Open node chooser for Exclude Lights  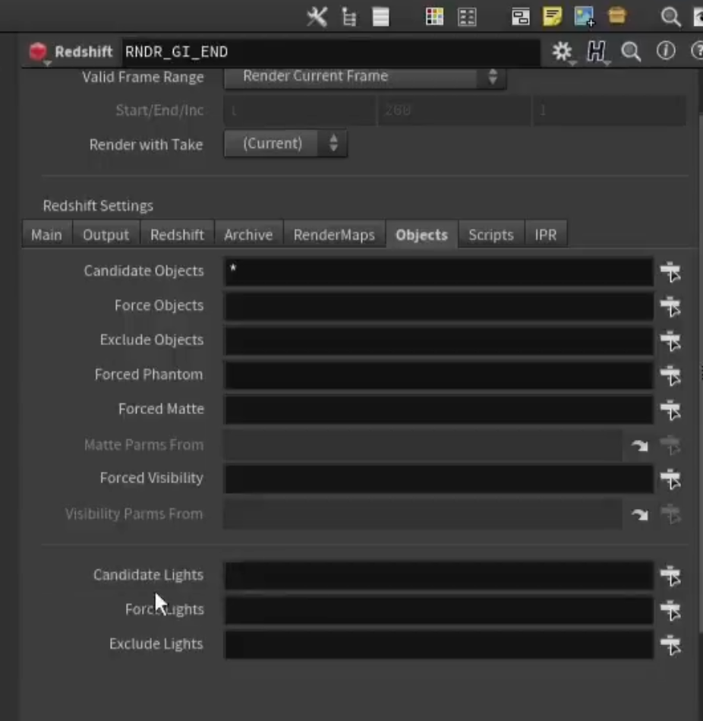670,645
